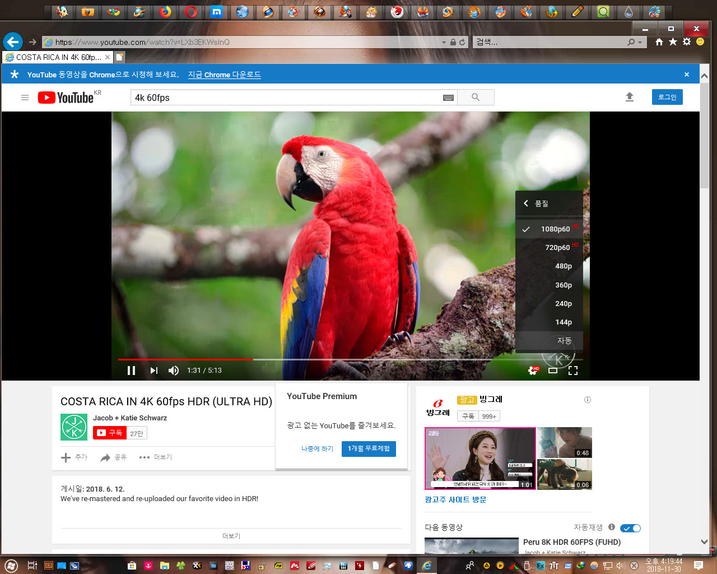
Task: Expand the address bar dropdown arrow
Action: point(444,42)
